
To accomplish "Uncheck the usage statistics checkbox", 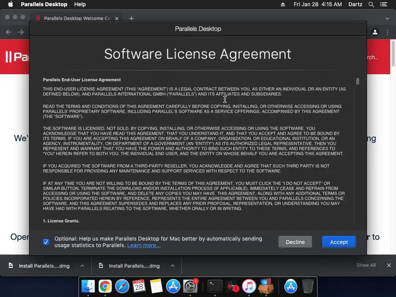I will coord(46,242).
